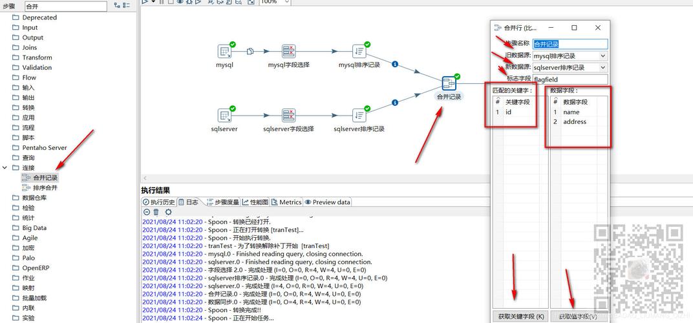Click the sqlserver table input step icon
Screen dimensions: 693x323
(x=224, y=116)
